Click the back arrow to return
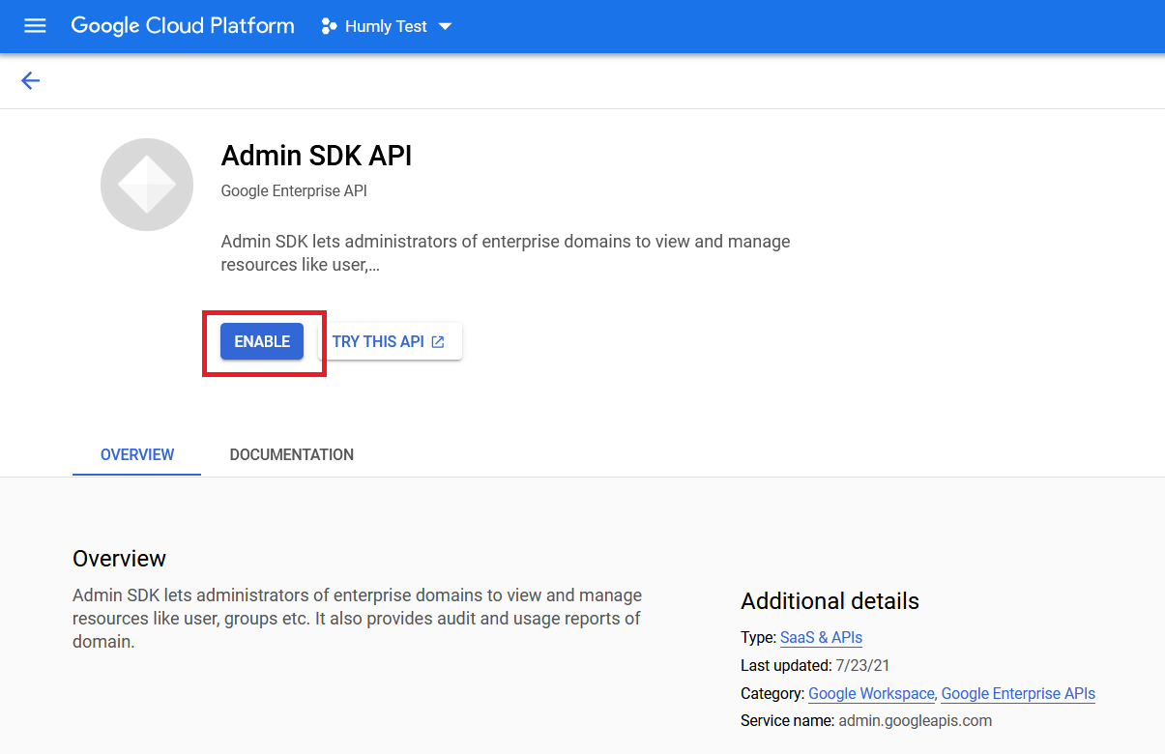The image size is (1165, 754). 30,80
